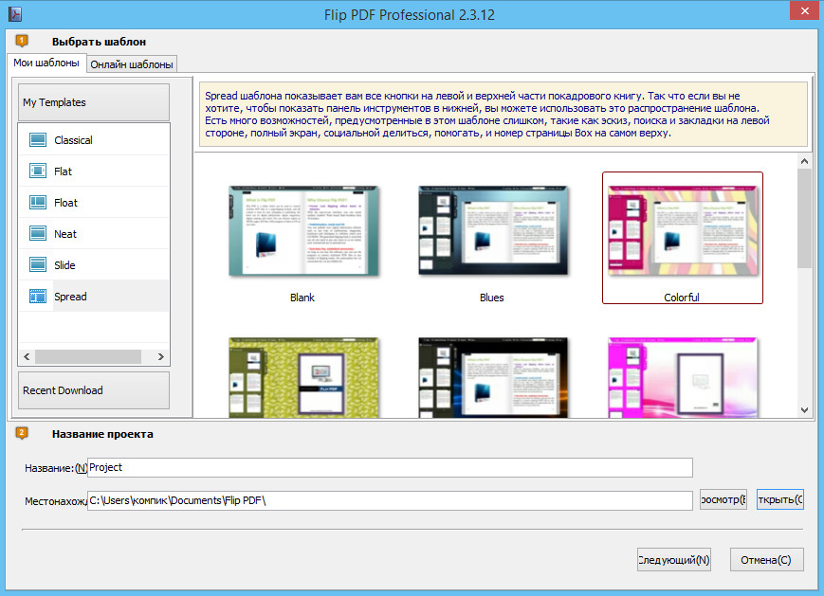Select the Float label in template list

[x=65, y=203]
